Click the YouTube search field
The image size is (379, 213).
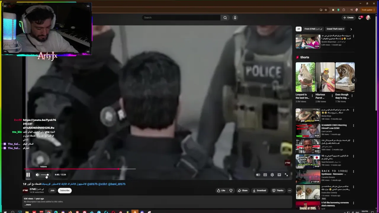(x=181, y=18)
